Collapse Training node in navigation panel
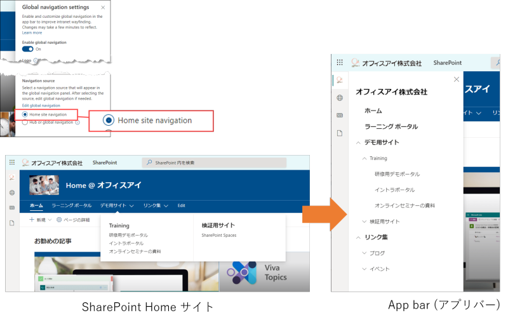The width and height of the screenshot is (508, 322). pos(364,158)
